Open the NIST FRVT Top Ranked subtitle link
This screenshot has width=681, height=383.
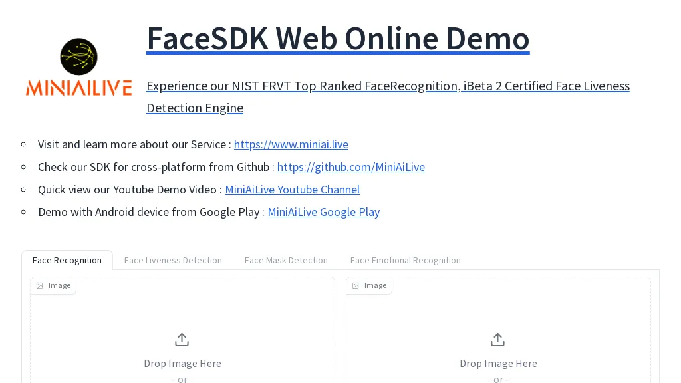click(x=388, y=86)
